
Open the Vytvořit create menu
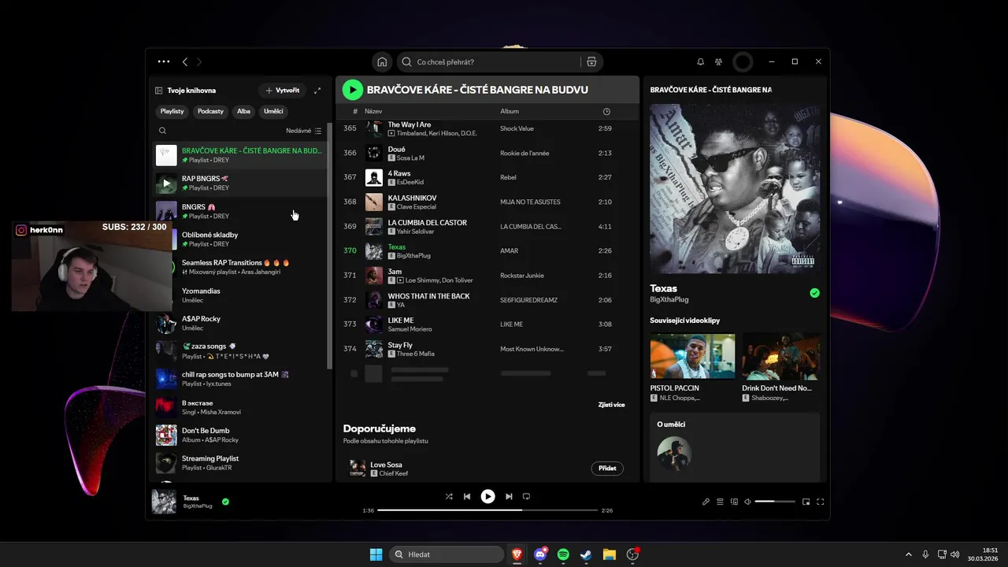(x=283, y=91)
